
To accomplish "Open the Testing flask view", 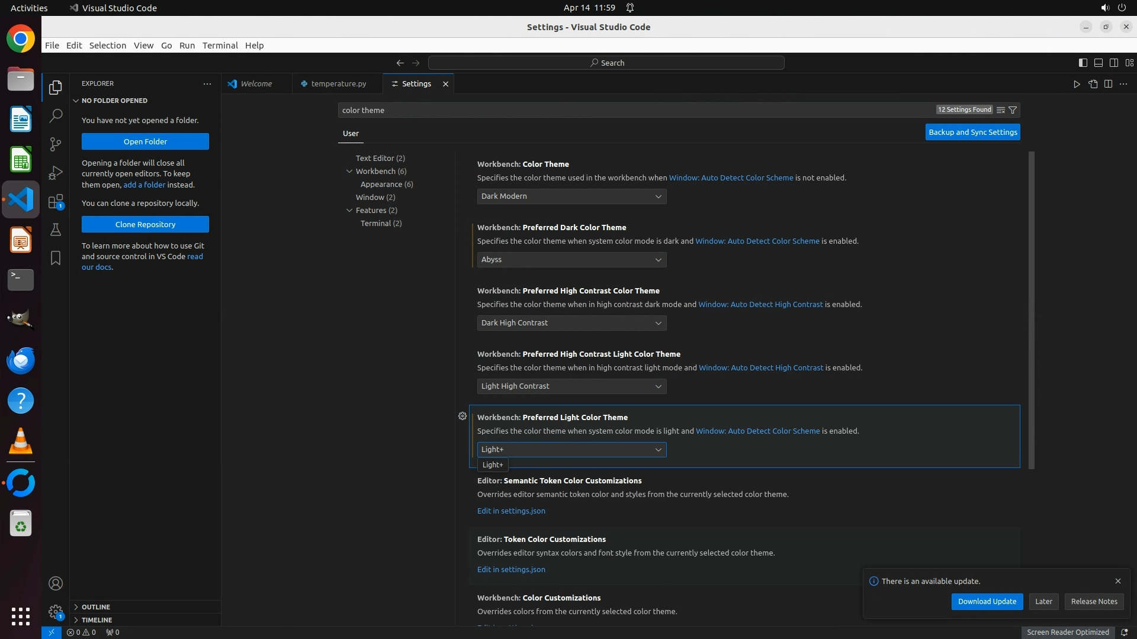I will (x=56, y=230).
